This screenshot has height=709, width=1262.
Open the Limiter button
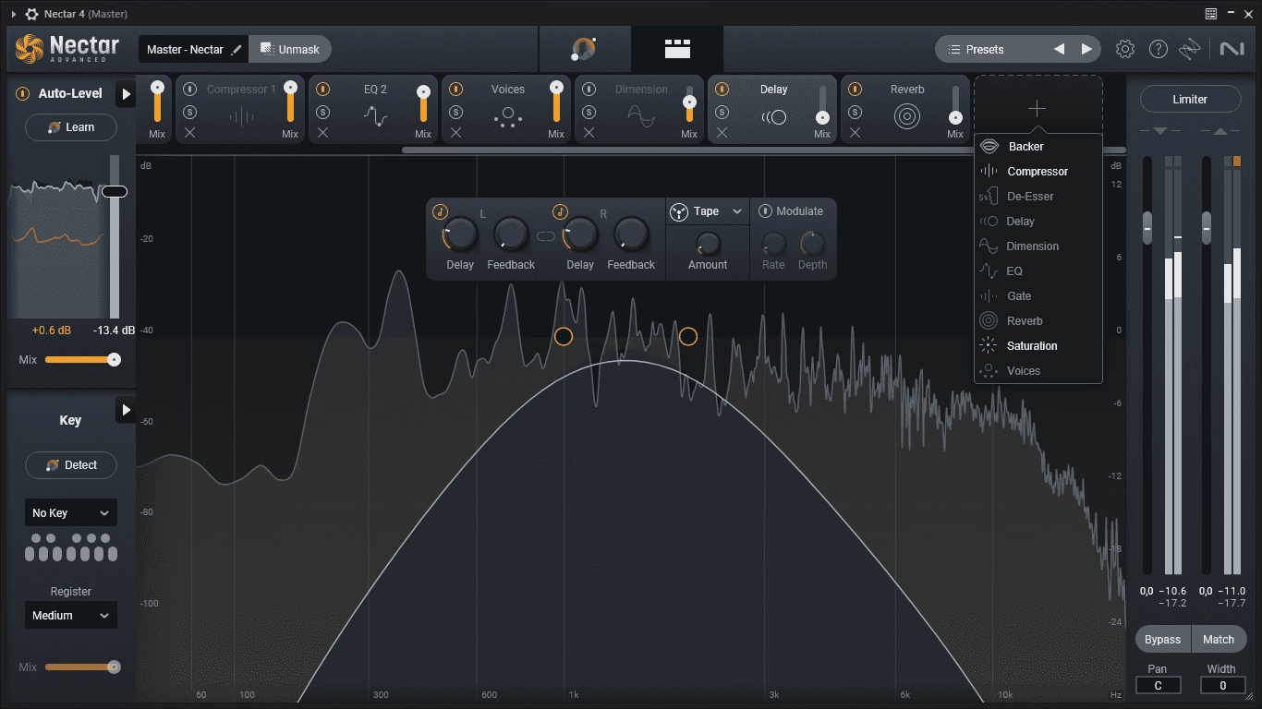click(x=1190, y=99)
